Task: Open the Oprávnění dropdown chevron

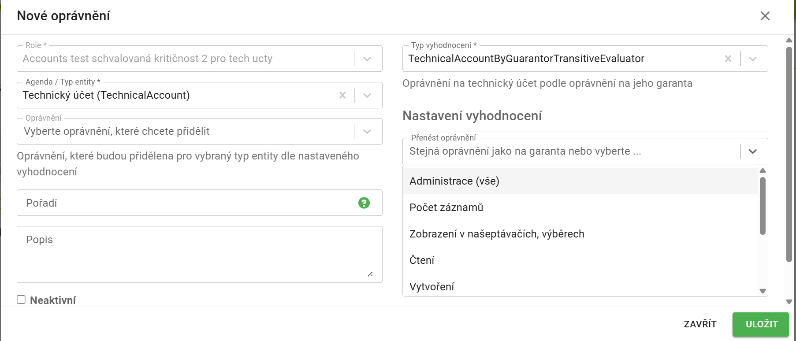Action: point(367,131)
